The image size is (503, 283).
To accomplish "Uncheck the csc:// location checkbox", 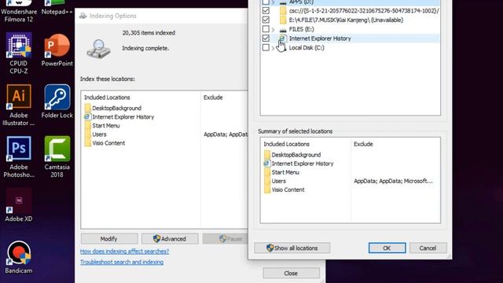I will [266, 10].
